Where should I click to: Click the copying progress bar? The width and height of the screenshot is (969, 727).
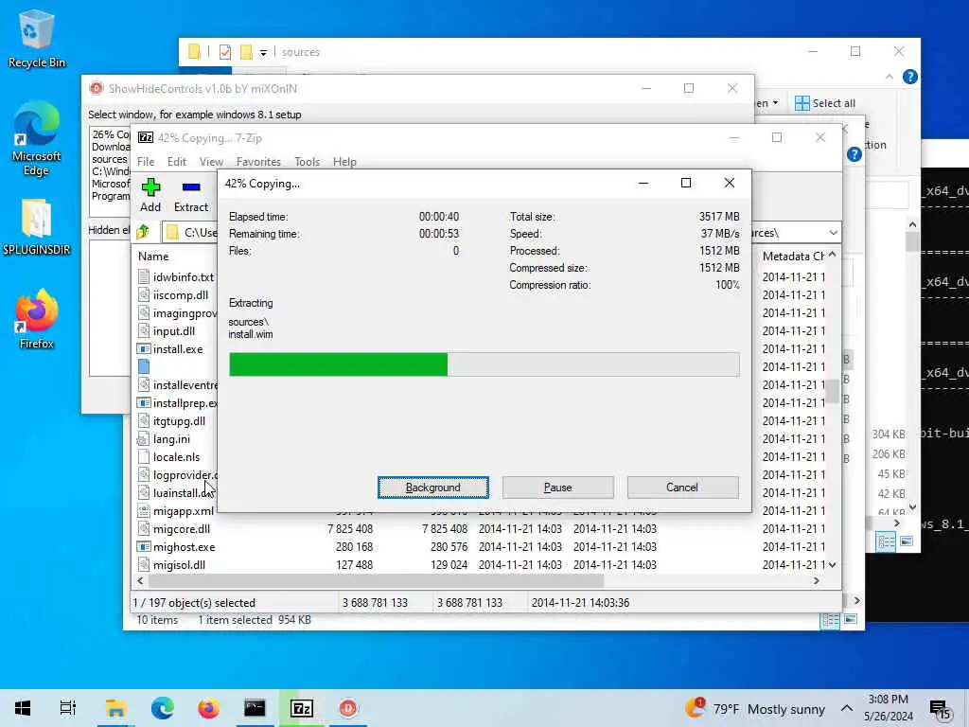pos(484,364)
